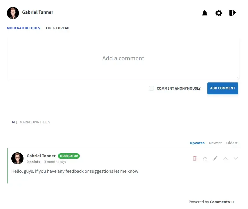Click the Markdown M↓ icon
Screen dimensions: 248x209
15,122
